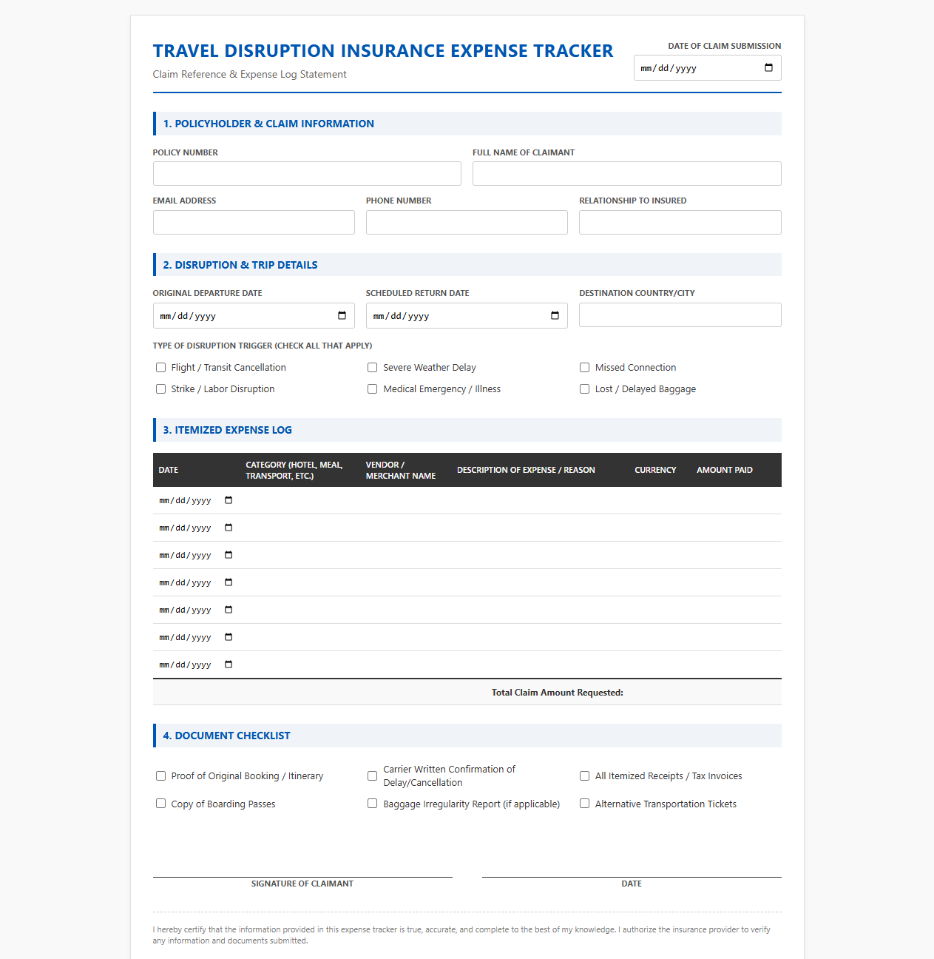Click the Vendor / Merchant Name column header
This screenshot has height=959, width=934.
[401, 470]
